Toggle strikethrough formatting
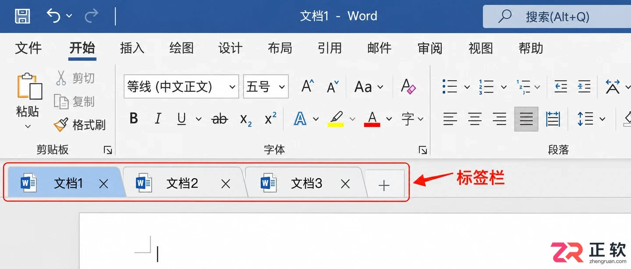Screen dimensions: 631x269 (x=220, y=119)
